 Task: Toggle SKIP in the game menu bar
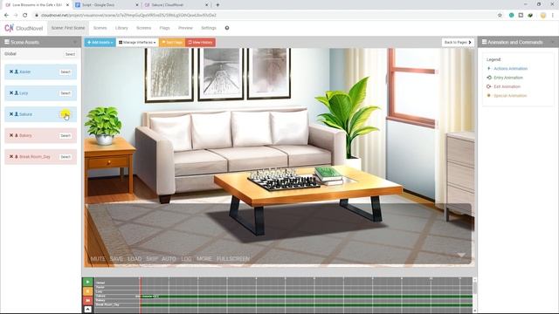pyautogui.click(x=152, y=259)
